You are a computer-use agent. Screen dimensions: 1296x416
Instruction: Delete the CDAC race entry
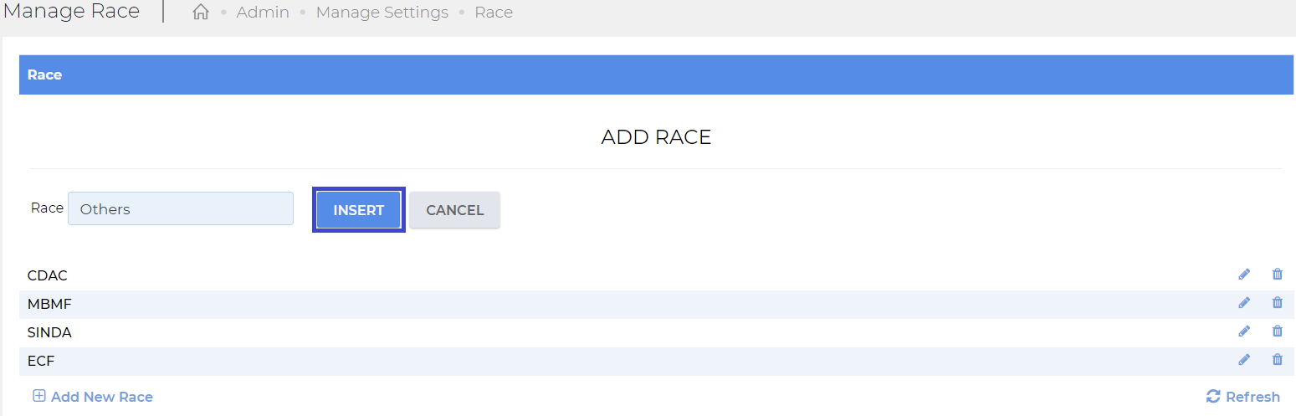[x=1277, y=274]
